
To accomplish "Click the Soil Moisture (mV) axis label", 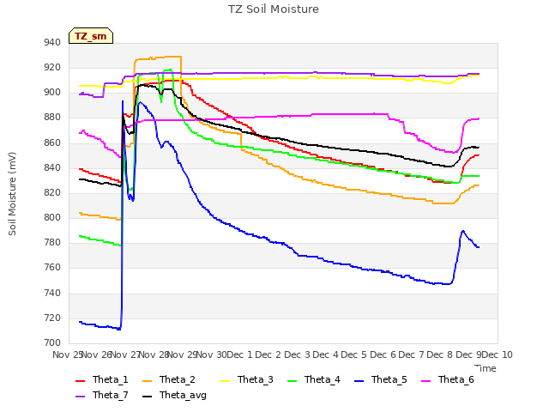I will (12, 193).
